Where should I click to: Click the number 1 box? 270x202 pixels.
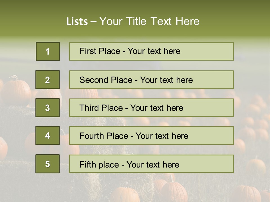[48, 51]
